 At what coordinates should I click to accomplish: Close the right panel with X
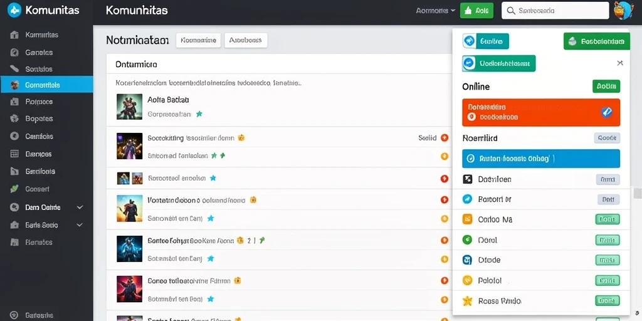[x=620, y=63]
